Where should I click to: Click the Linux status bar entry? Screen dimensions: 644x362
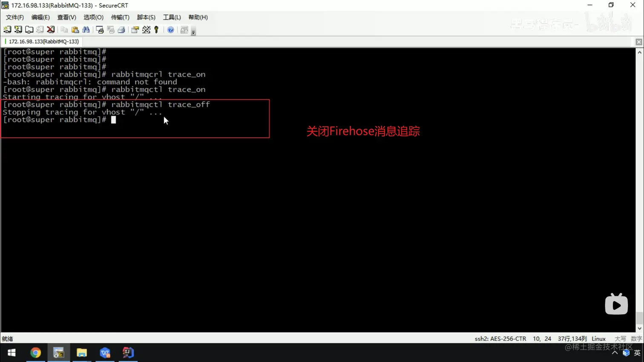point(598,339)
